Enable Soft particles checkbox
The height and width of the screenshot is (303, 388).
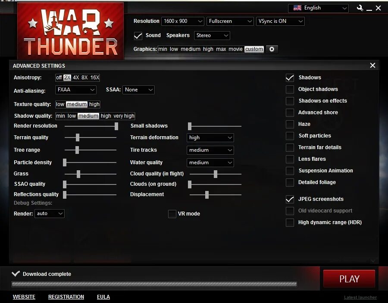click(290, 136)
